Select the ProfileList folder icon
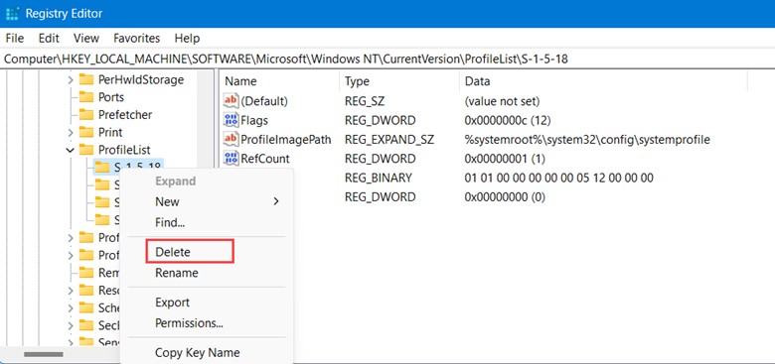775x364 pixels. coord(86,150)
